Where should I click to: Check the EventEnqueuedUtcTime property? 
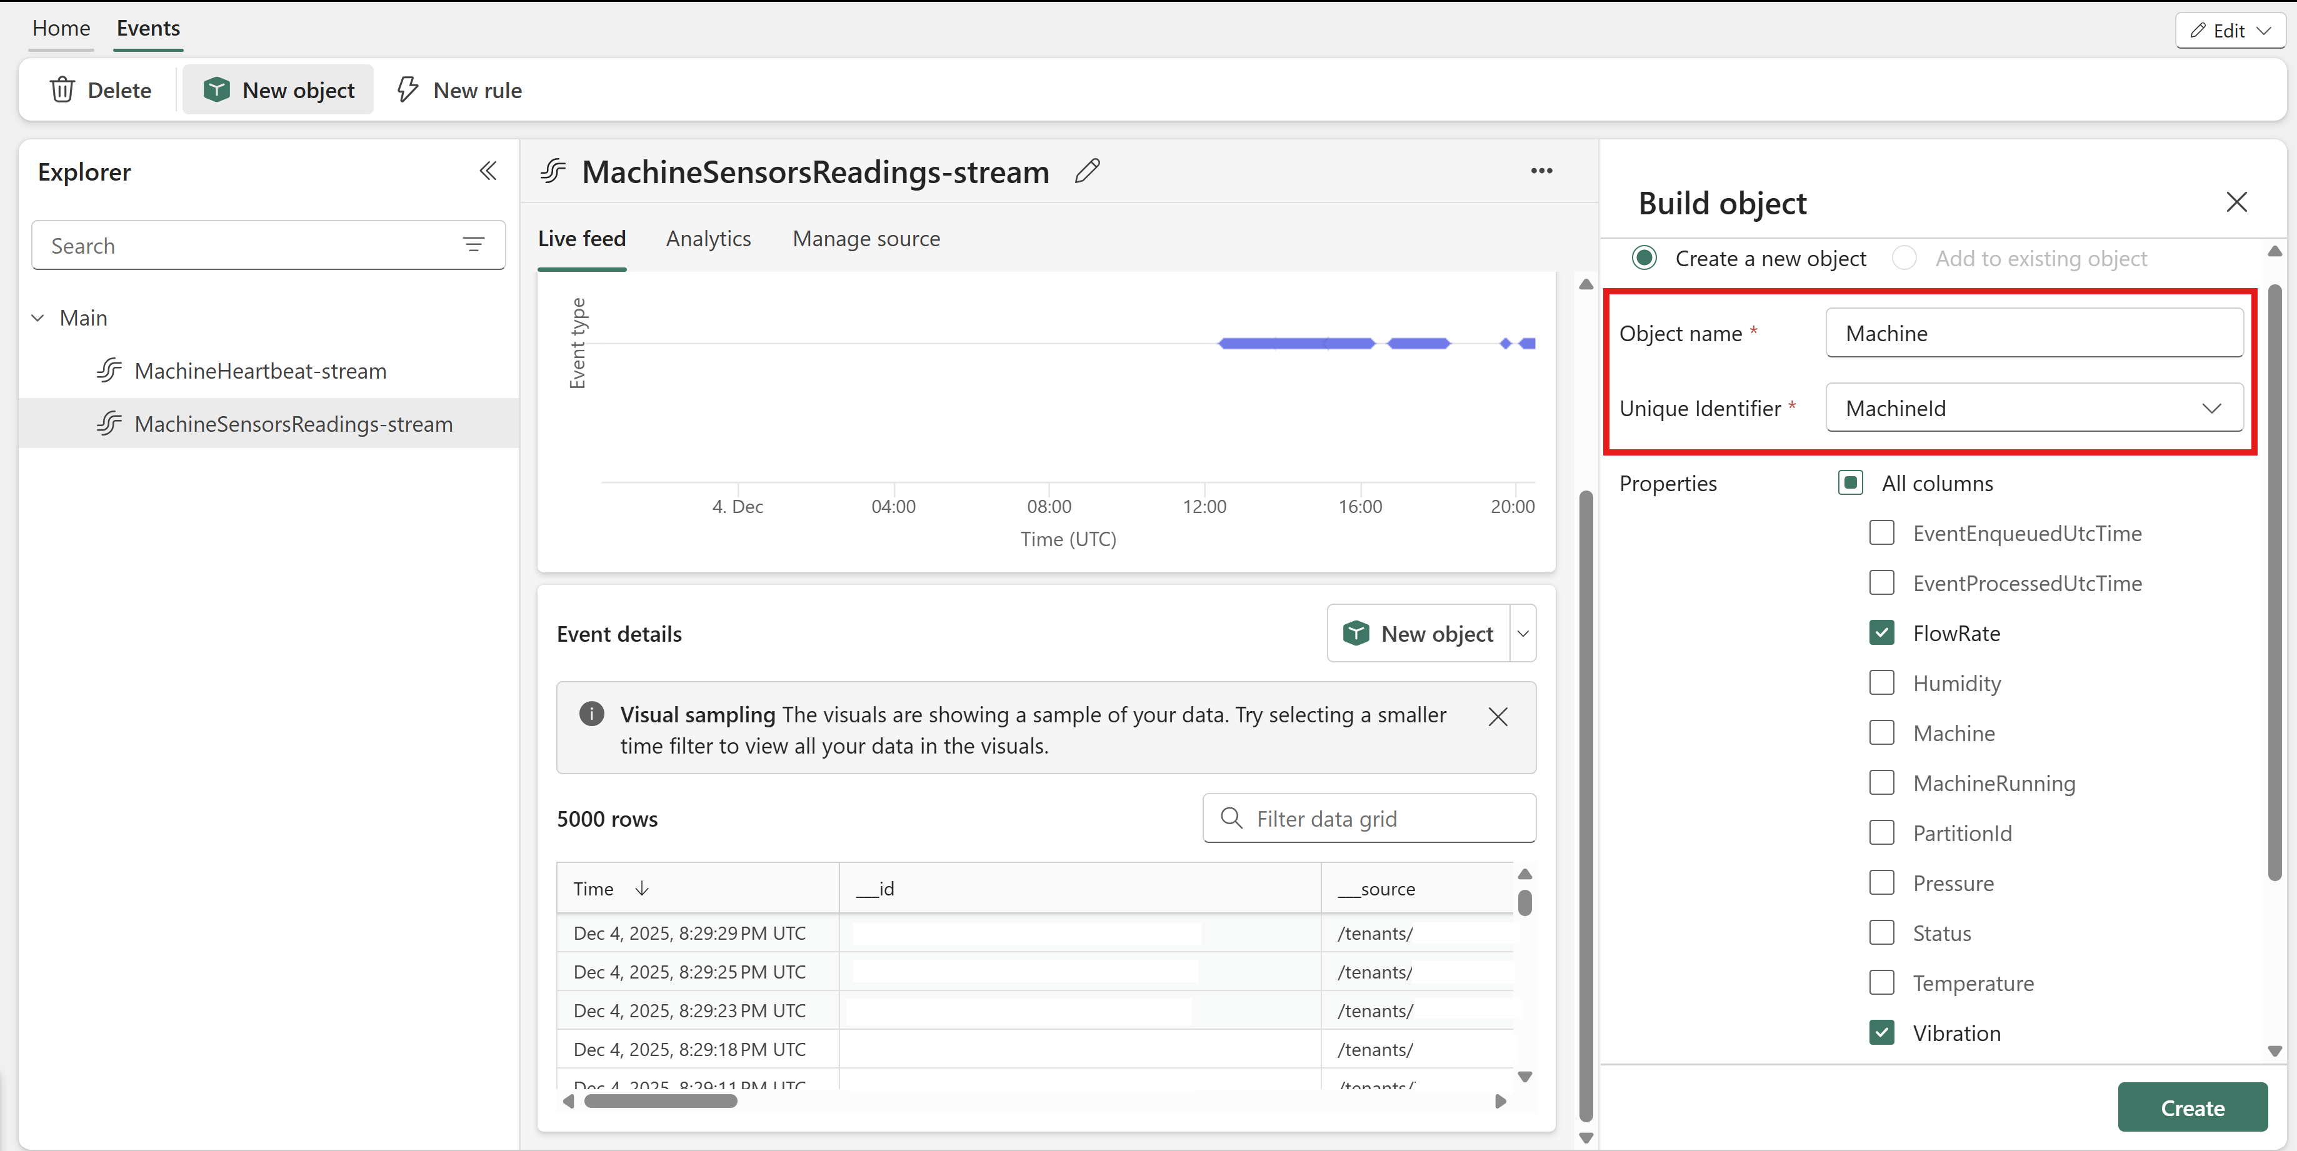(x=1881, y=533)
